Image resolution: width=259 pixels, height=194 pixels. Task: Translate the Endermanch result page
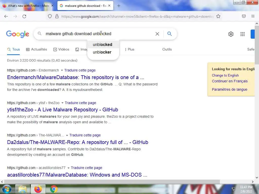[80, 70]
